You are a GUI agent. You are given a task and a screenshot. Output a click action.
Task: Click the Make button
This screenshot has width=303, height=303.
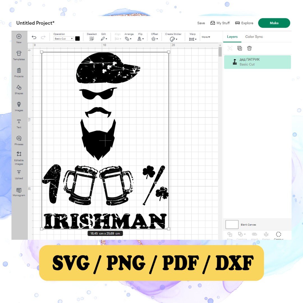274,23
